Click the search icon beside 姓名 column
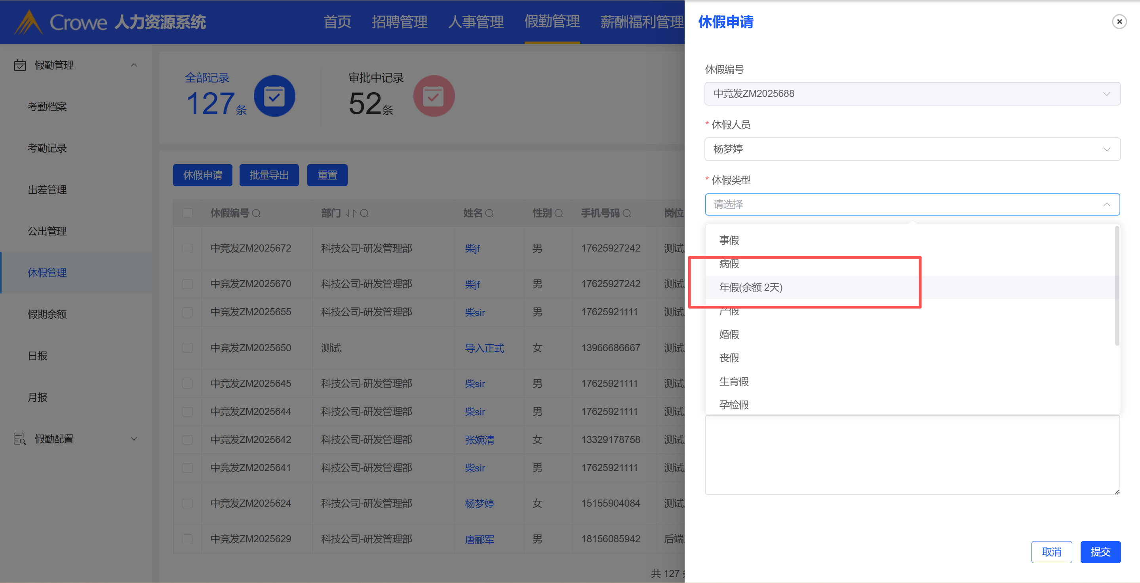This screenshot has height=583, width=1140. [489, 214]
